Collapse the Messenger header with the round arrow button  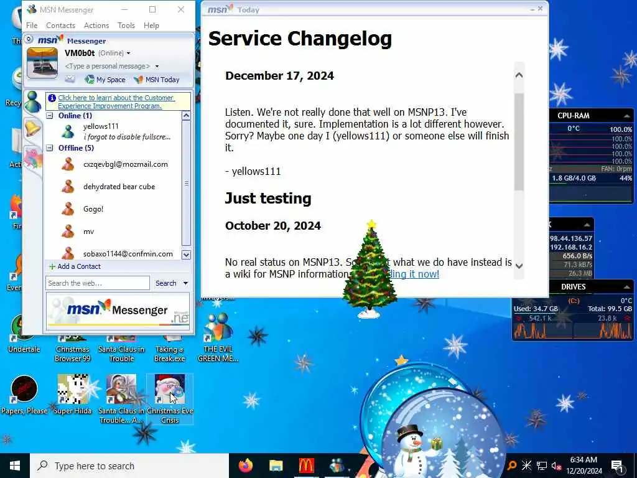(29, 39)
